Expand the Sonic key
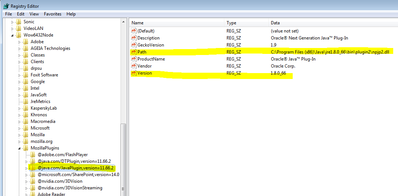Image resolution: width=398 pixels, height=196 pixels. 13,22
